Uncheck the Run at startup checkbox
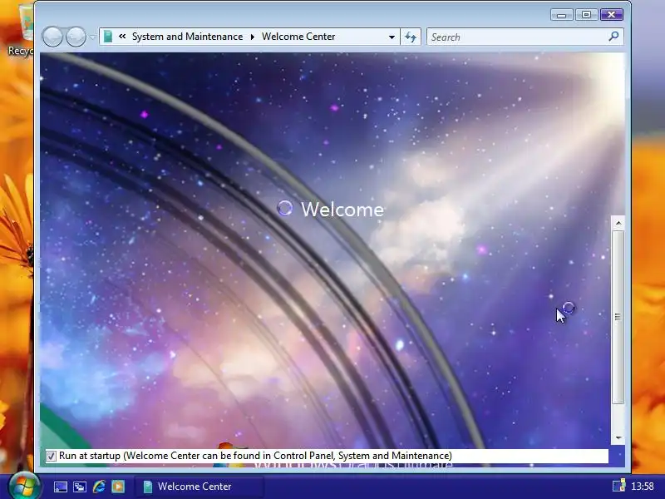 51,456
